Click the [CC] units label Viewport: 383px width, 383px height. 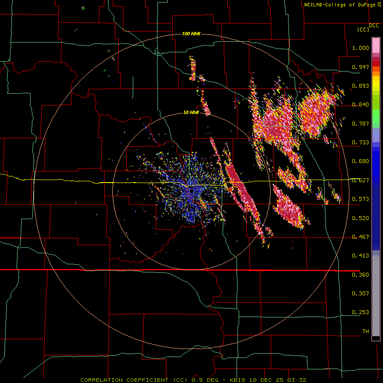[363, 29]
